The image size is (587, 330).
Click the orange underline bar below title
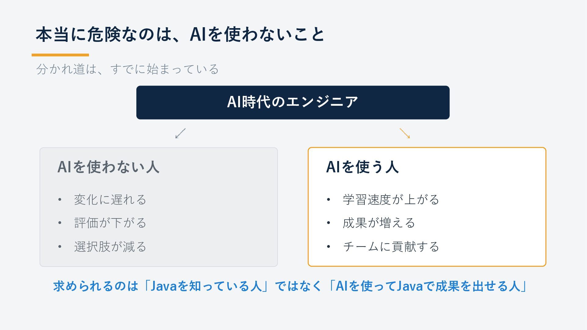[x=60, y=55]
